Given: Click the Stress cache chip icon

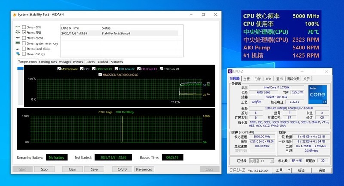Looking at the screenshot, I should coord(18,38).
